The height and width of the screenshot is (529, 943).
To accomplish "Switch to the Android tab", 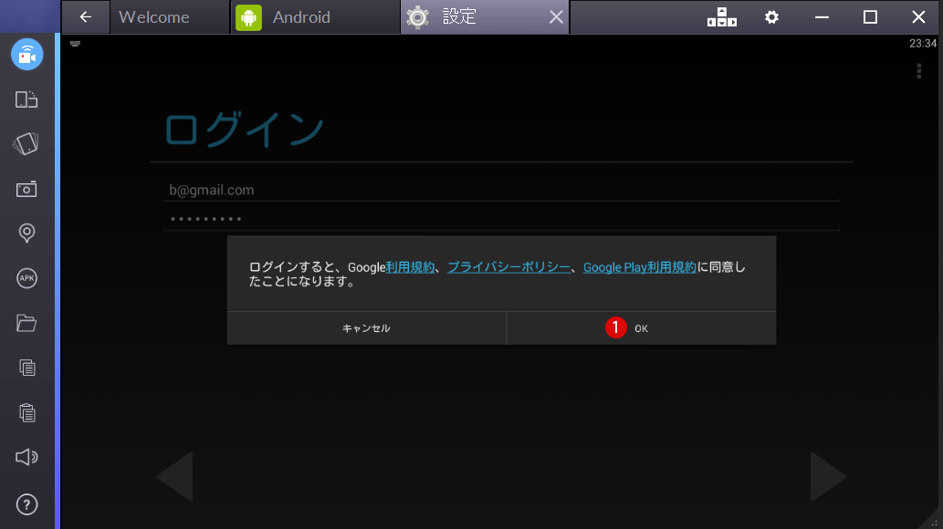I will click(x=315, y=16).
